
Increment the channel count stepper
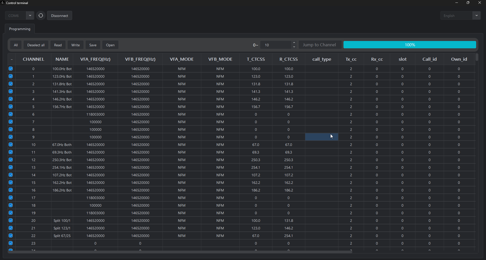[294, 43]
